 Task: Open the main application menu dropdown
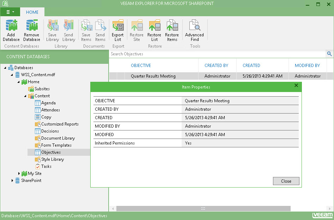point(10,12)
